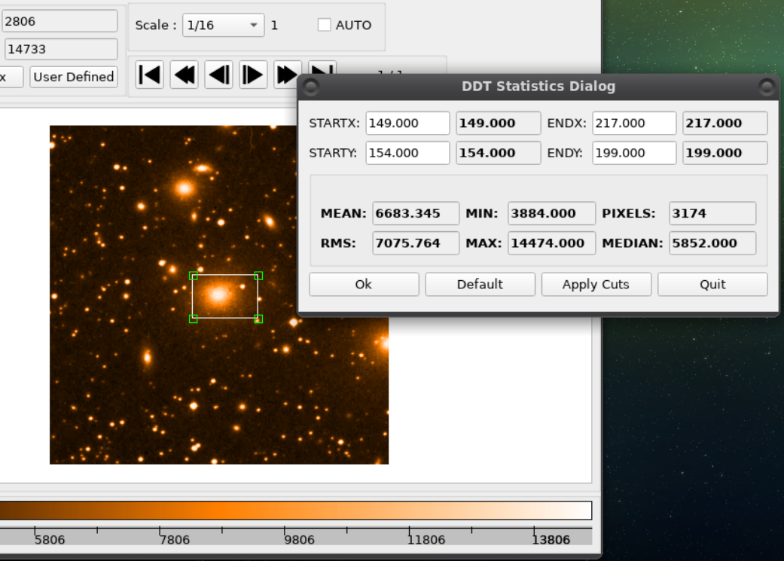Click the STARTY input showing 154.000
The width and height of the screenshot is (784, 561).
click(x=407, y=153)
